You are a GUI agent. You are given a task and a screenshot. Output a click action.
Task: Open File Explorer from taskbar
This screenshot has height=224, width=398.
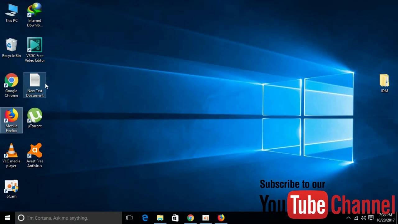160,218
